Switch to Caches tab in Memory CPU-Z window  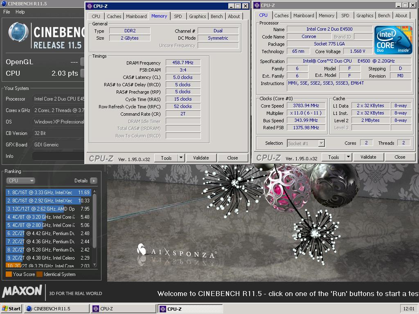[x=114, y=16]
